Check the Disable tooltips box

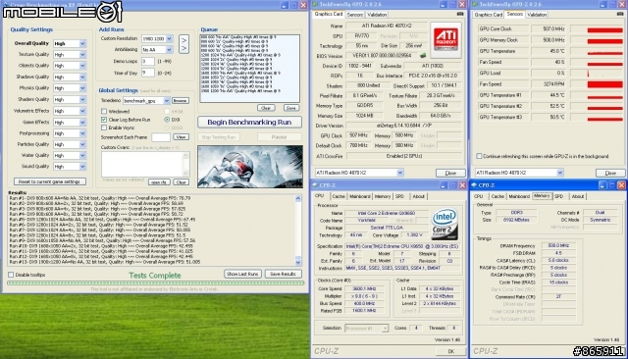click(11, 275)
